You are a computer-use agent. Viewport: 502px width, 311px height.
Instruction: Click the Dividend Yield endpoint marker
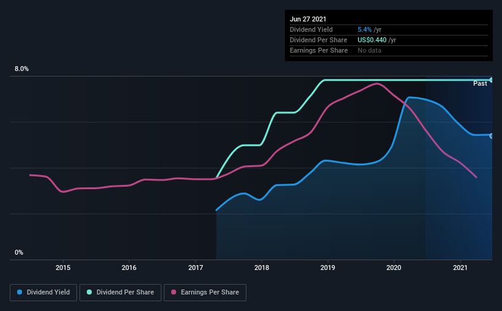tap(492, 136)
